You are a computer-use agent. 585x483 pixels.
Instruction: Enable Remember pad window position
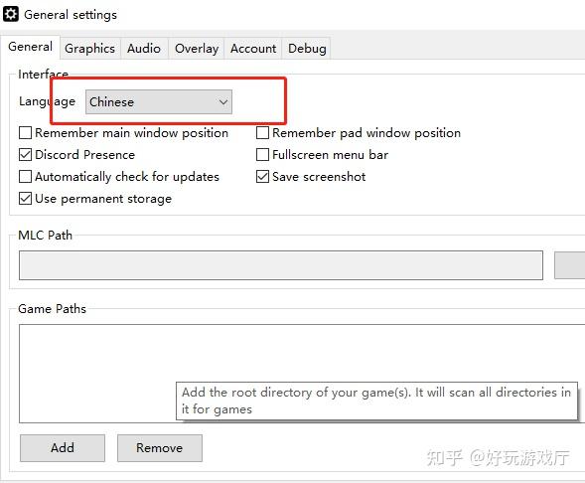[262, 133]
